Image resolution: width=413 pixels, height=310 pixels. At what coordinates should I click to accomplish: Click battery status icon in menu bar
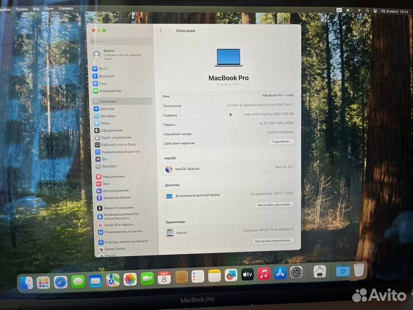click(349, 10)
